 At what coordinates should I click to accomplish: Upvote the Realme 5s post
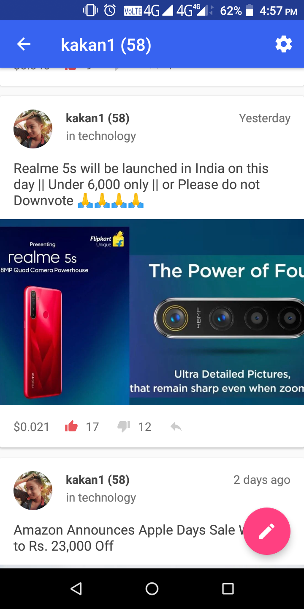pyautogui.click(x=71, y=427)
